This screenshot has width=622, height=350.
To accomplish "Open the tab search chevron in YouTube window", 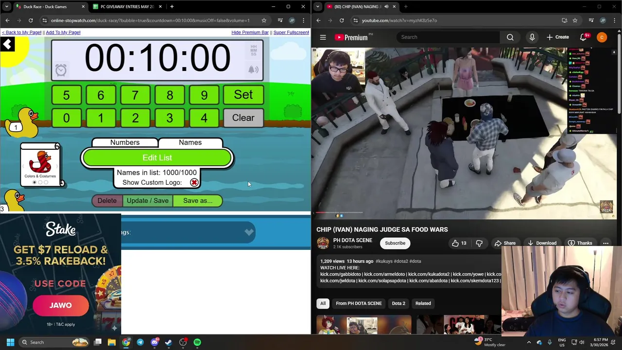I will (x=317, y=6).
